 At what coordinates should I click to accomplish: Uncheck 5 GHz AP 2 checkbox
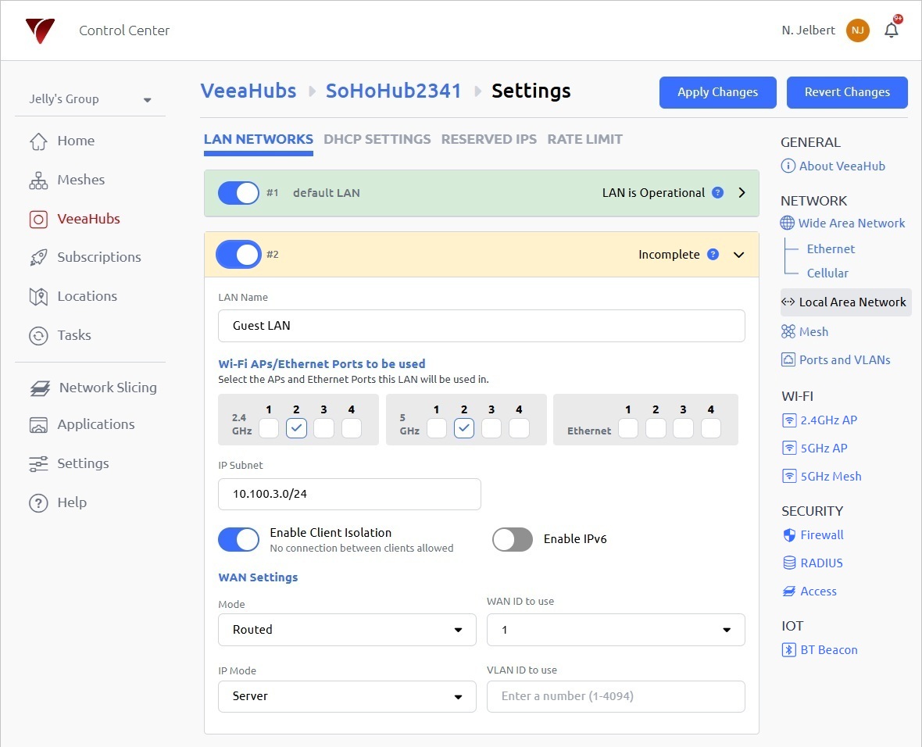click(x=464, y=428)
